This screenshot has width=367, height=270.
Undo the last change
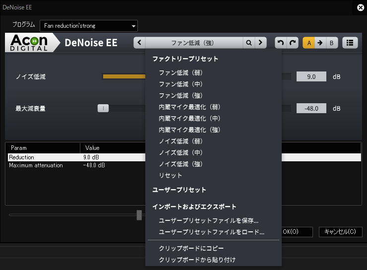click(281, 43)
